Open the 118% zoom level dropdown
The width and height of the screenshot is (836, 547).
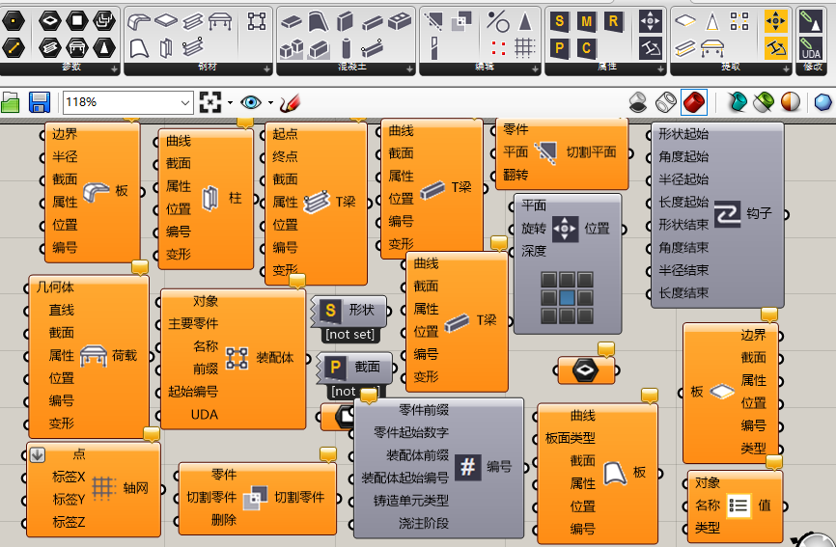click(185, 102)
